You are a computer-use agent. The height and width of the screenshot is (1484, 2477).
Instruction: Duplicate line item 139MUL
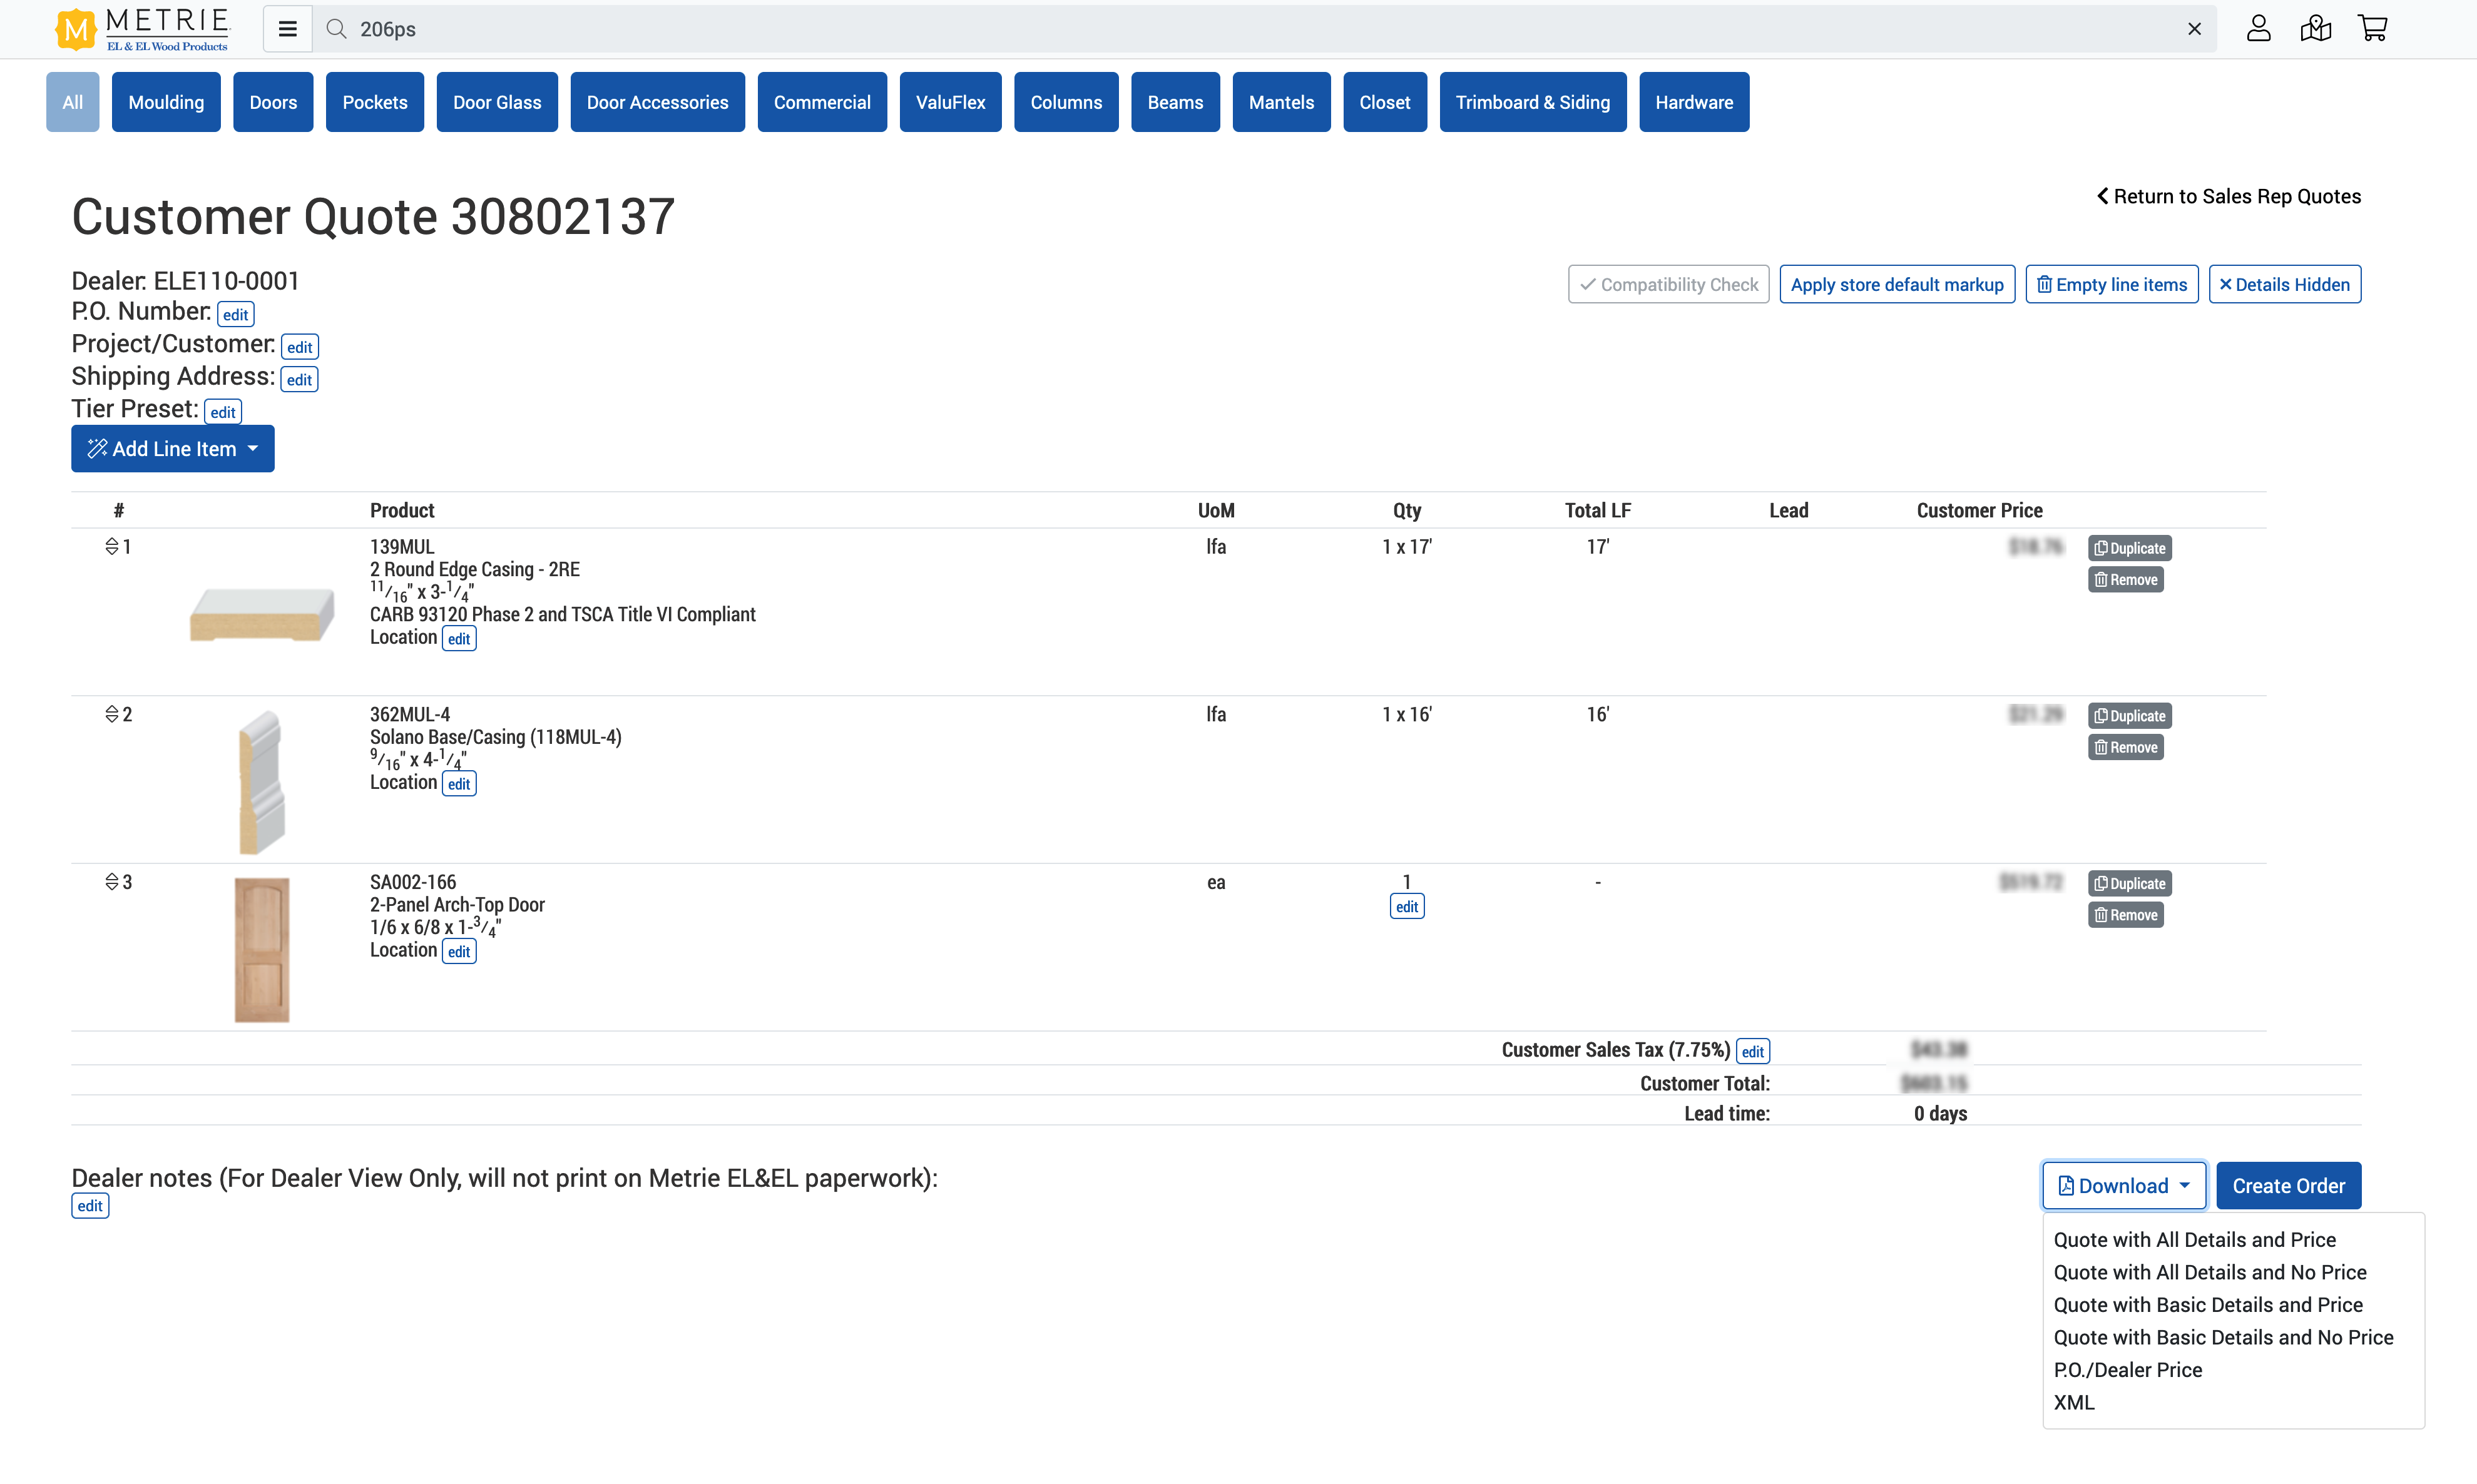pyautogui.click(x=2129, y=548)
